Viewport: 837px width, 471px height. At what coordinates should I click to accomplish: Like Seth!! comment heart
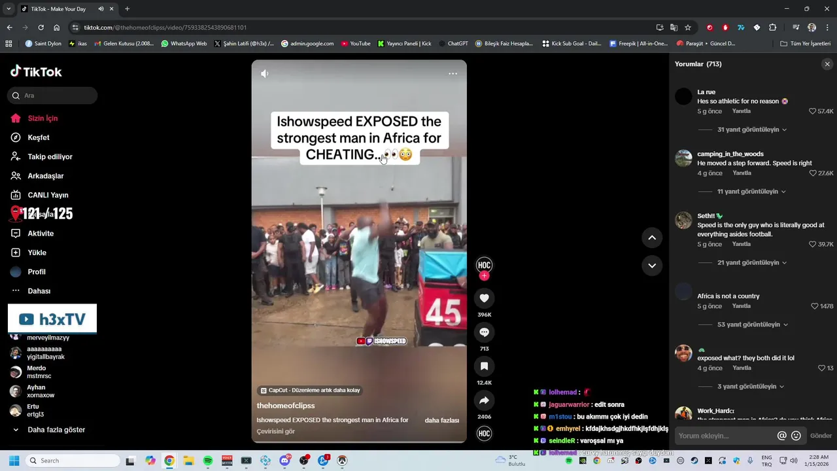[813, 245]
